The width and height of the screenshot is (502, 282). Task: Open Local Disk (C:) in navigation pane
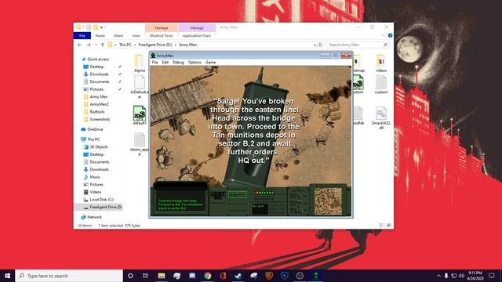101,200
